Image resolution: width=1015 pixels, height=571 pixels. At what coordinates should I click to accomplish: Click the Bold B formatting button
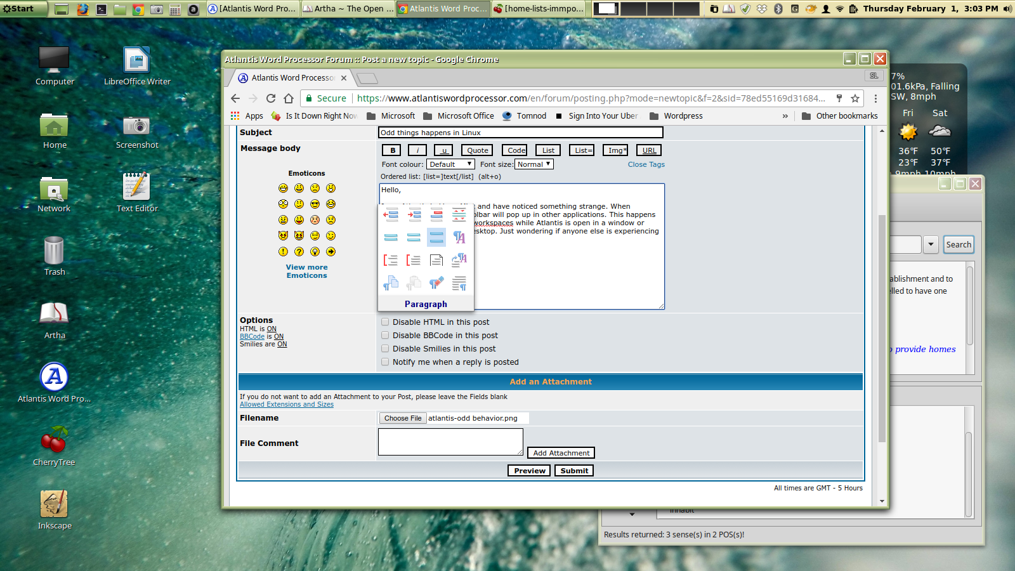point(393,150)
